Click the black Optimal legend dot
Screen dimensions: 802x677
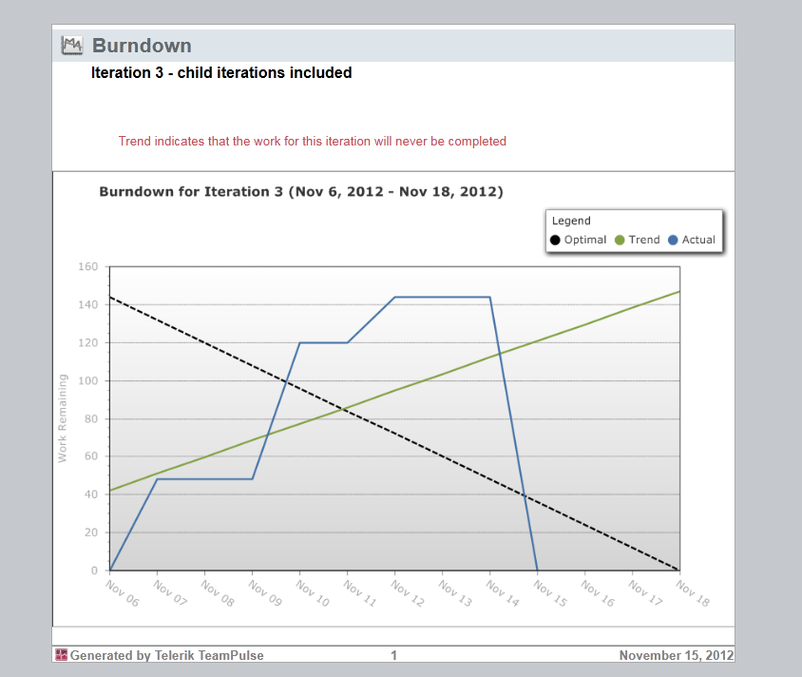pos(555,240)
